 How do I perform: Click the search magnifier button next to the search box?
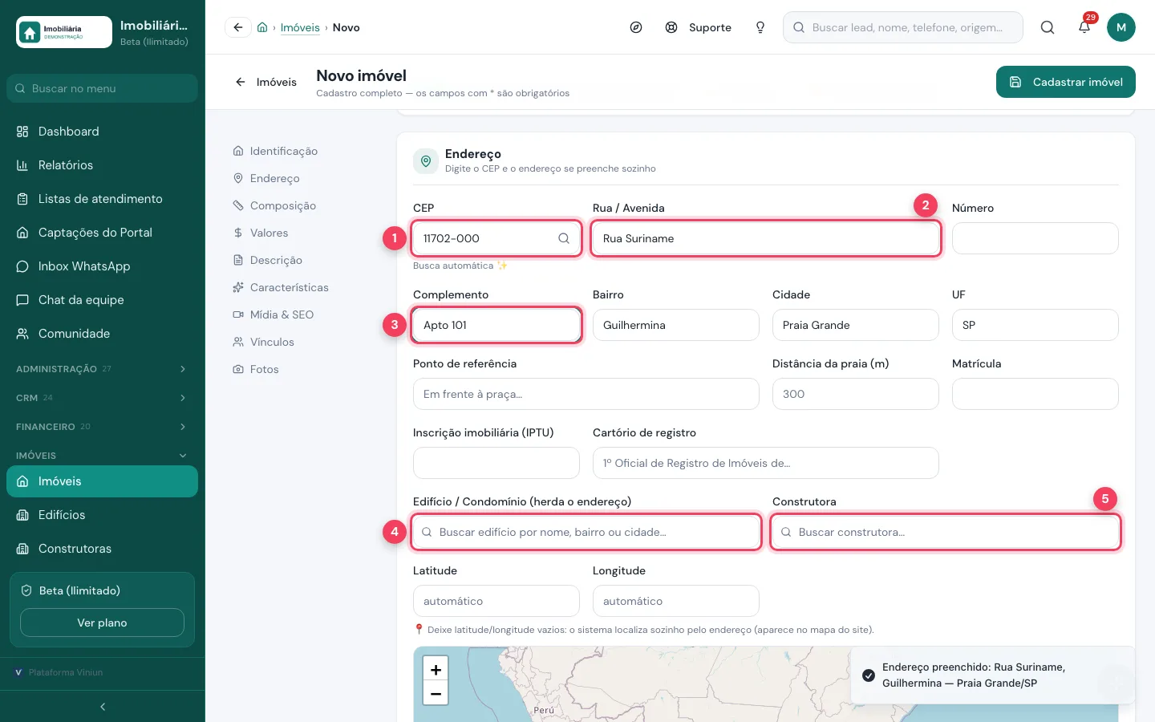1048,27
